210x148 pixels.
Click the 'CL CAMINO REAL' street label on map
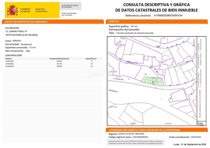(119, 79)
